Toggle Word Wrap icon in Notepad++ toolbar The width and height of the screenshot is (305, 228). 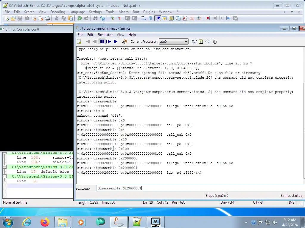144,18
